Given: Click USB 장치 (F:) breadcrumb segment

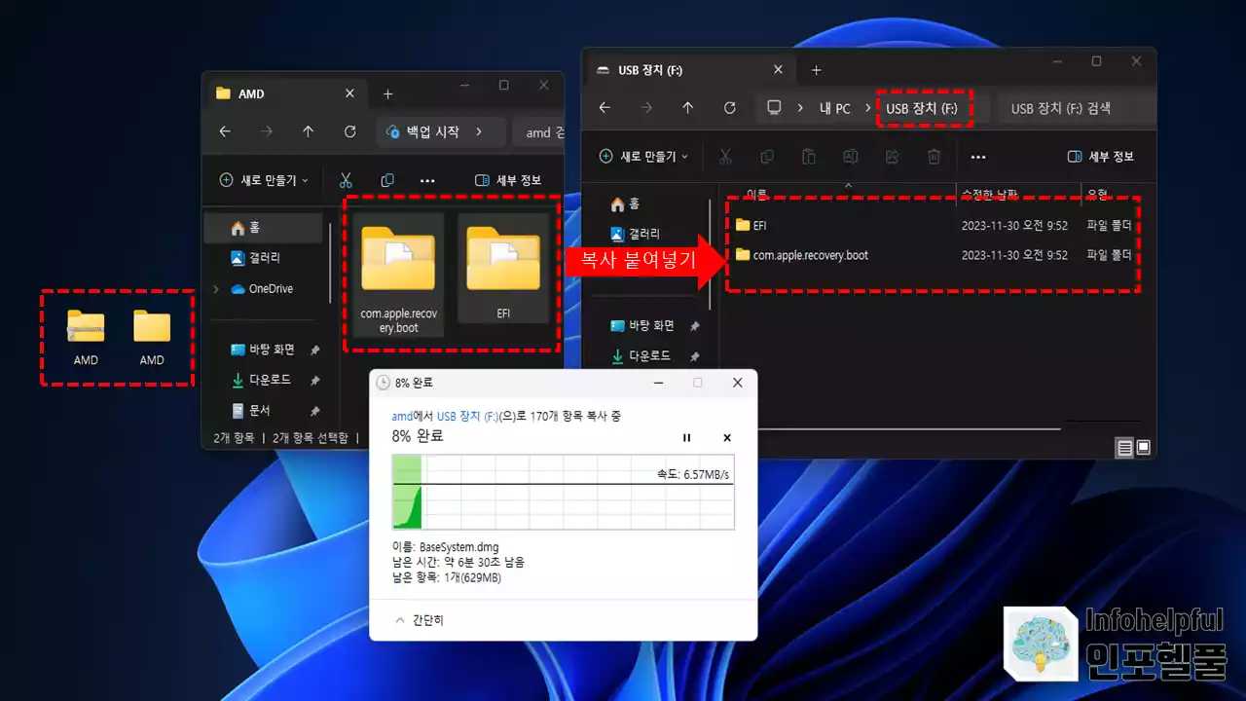Looking at the screenshot, I should pyautogui.click(x=921, y=108).
